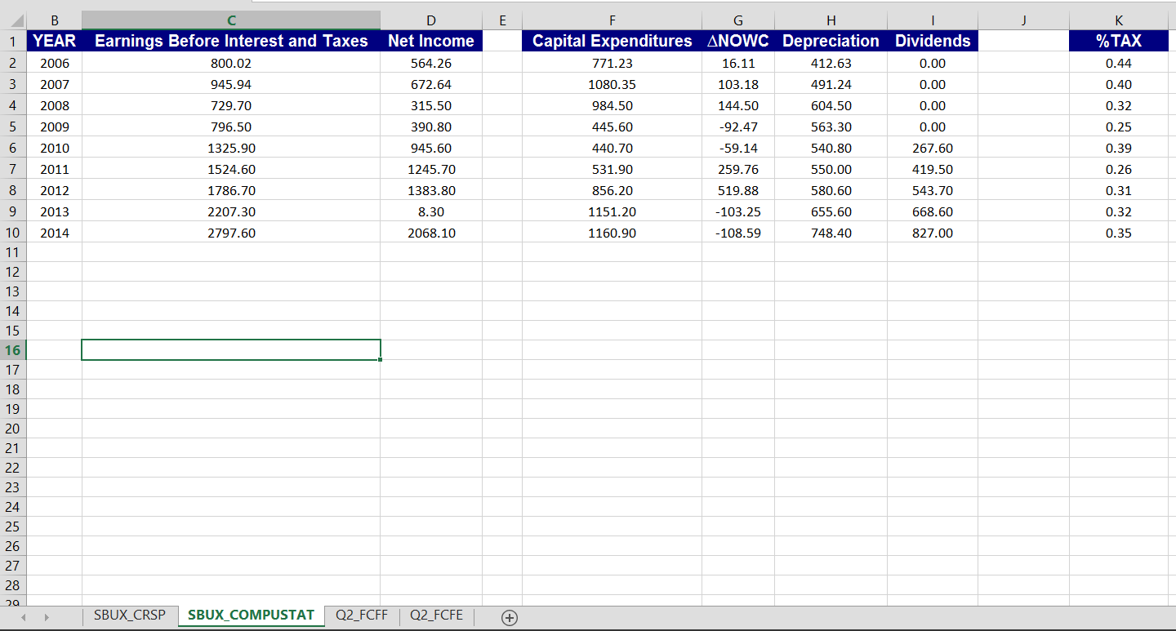Select row 1 header
The height and width of the screenshot is (631, 1176).
pos(13,41)
